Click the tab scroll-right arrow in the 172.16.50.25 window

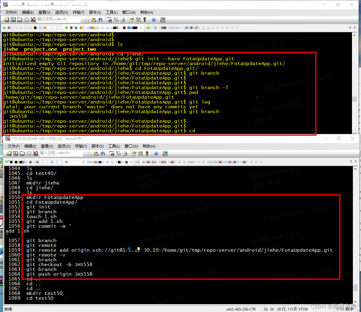point(356,161)
